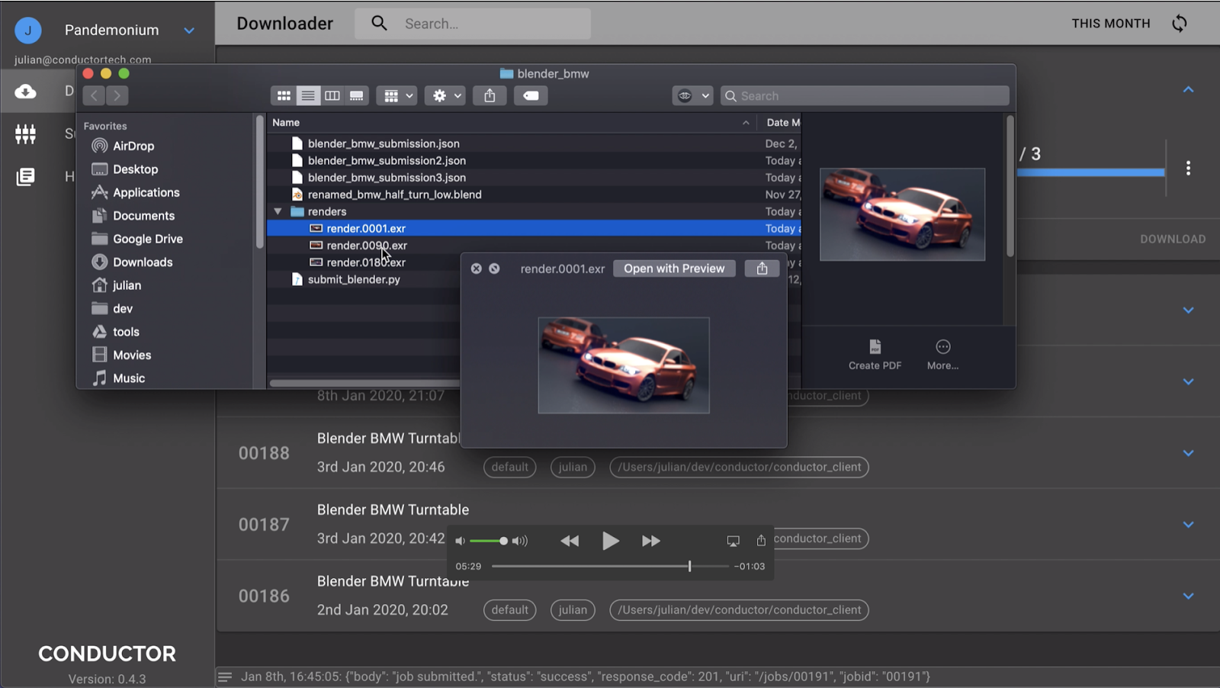Open the history list icon in sidebar
The height and width of the screenshot is (688, 1220).
click(x=25, y=177)
